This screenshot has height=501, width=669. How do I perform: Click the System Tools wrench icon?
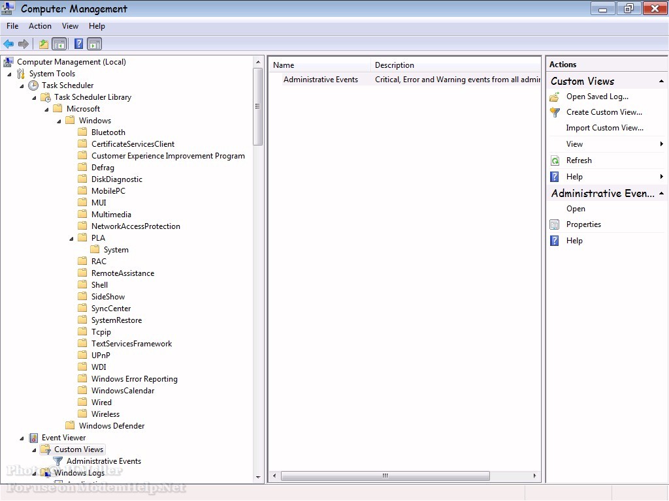click(x=20, y=74)
